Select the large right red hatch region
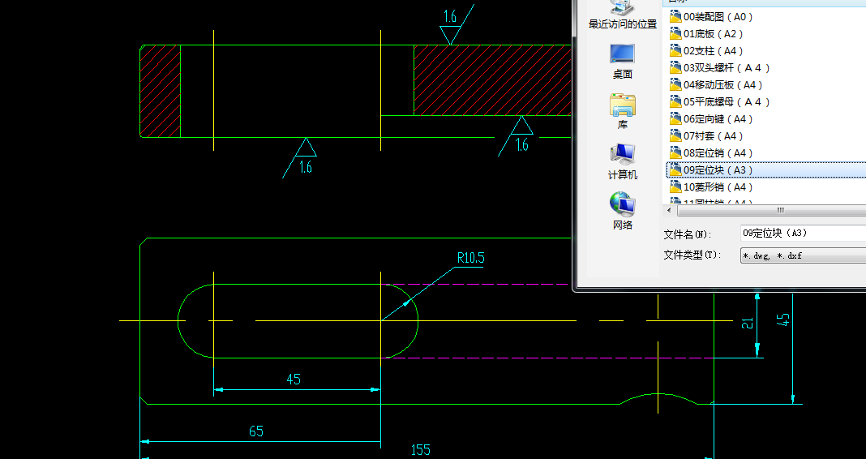The width and height of the screenshot is (866, 459). 493,80
